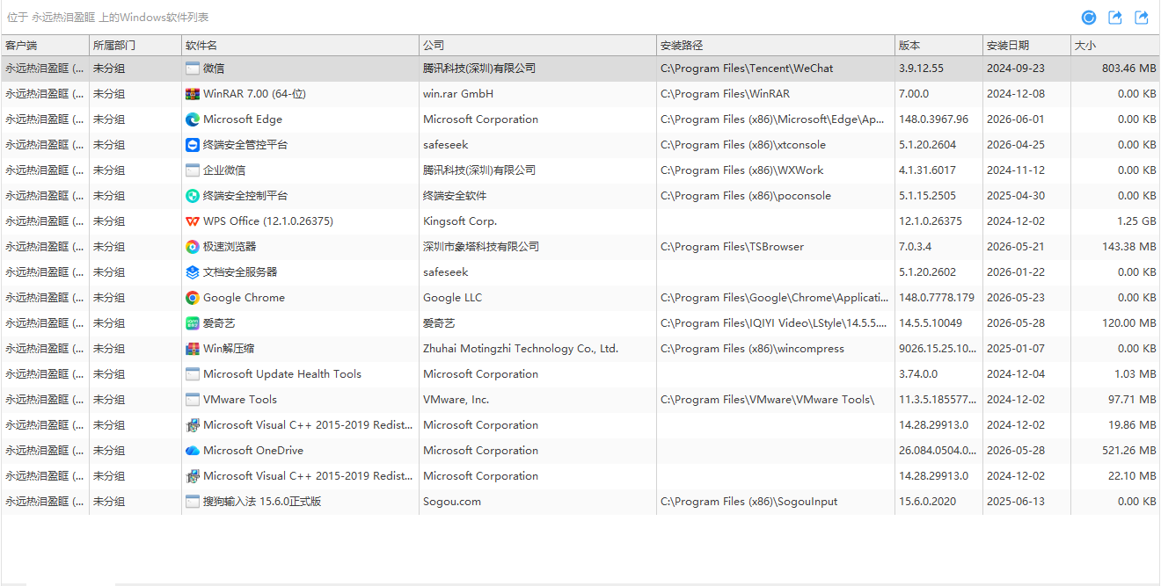
Task: Click the path C:\Program Files\Tencent\WeChat
Action: tap(747, 69)
